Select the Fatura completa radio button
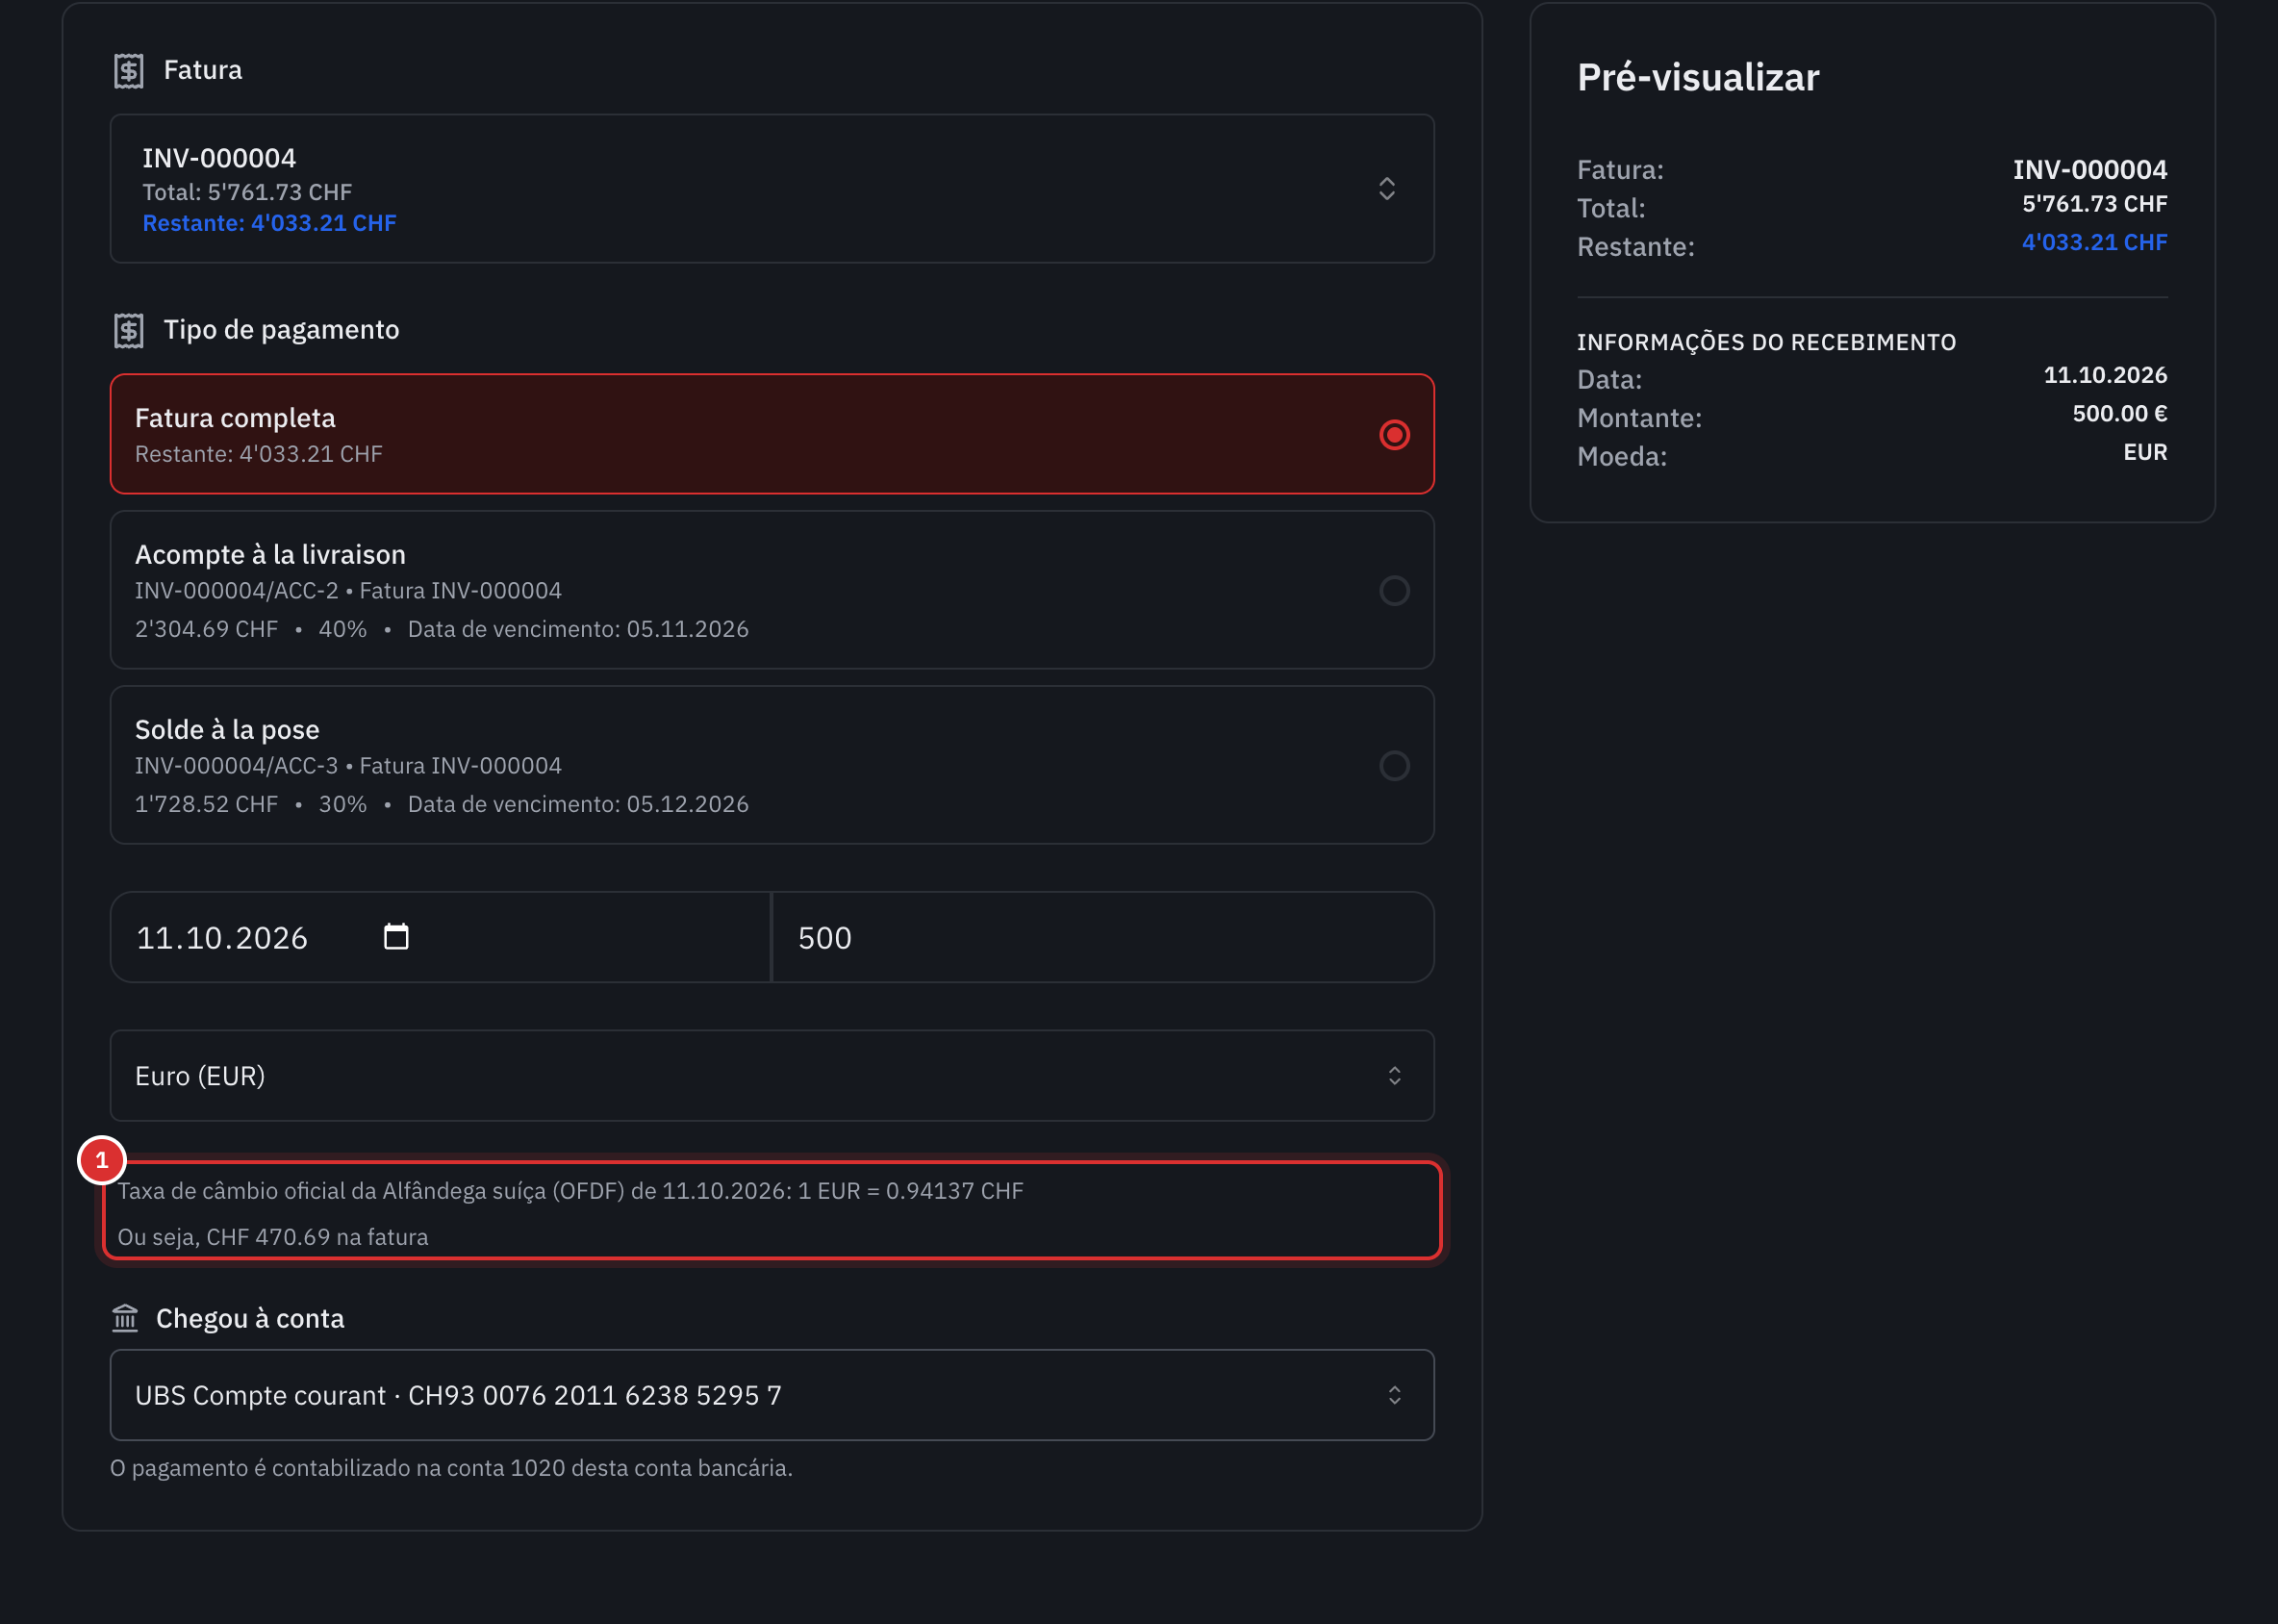 coord(1394,435)
